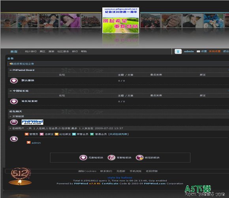Open 帮助 in the navigation bar
229x198 pixels.
(84, 51)
